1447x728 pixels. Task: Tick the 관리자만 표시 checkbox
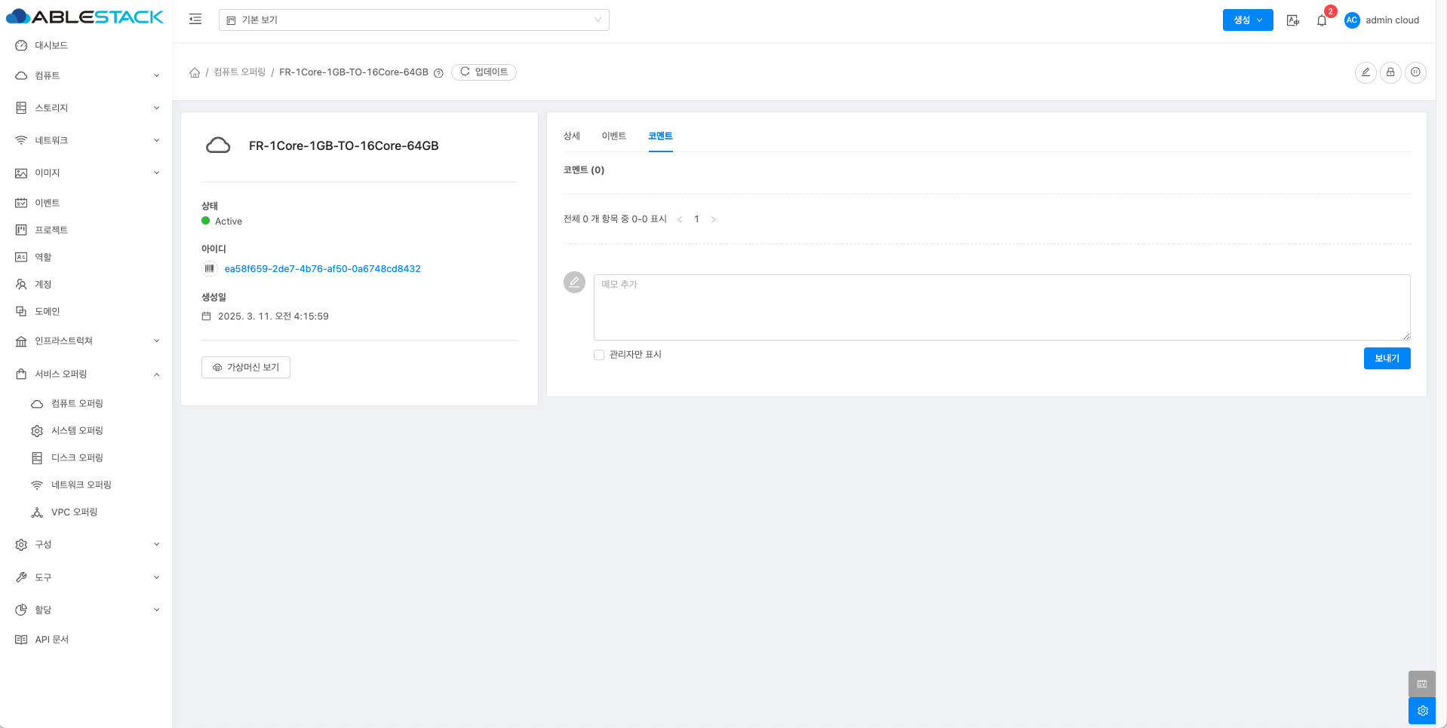pyautogui.click(x=599, y=355)
